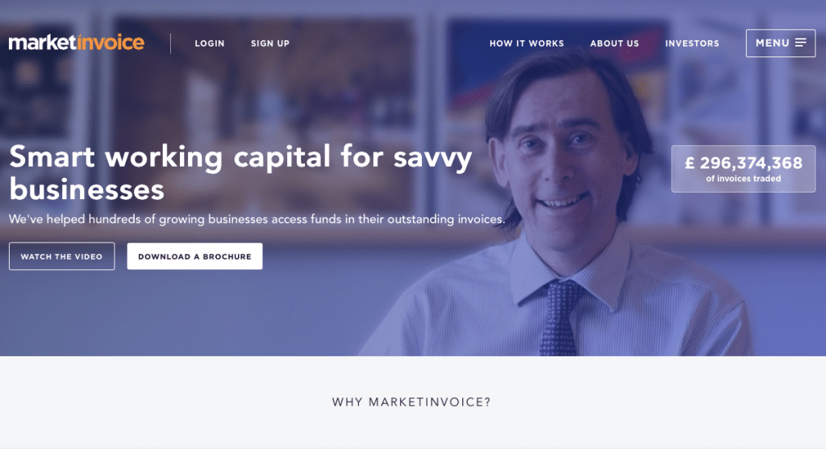Open the LOGIN link
The height and width of the screenshot is (449, 826).
210,44
